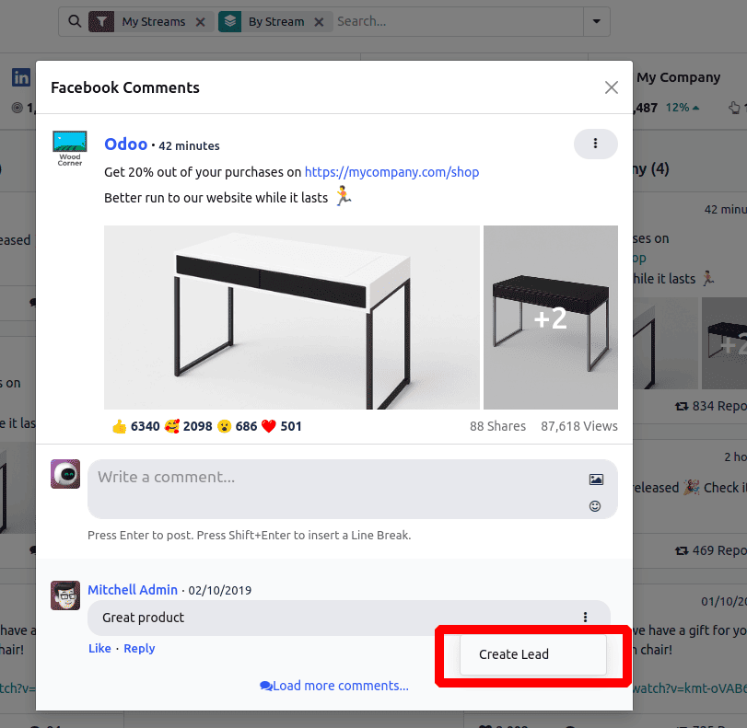Screen dimensions: 747x728
Task: Open the Odoo author link
Action: 126,144
